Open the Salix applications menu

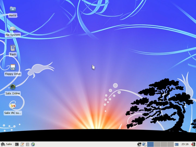(x=6, y=144)
